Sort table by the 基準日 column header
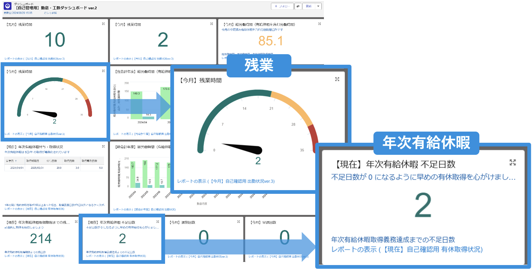 15,161
